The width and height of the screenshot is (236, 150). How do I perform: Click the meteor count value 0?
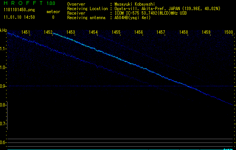53,17
